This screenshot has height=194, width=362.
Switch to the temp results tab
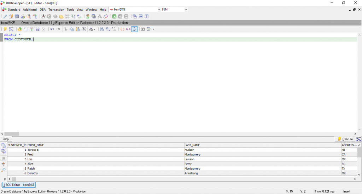(x=6, y=139)
